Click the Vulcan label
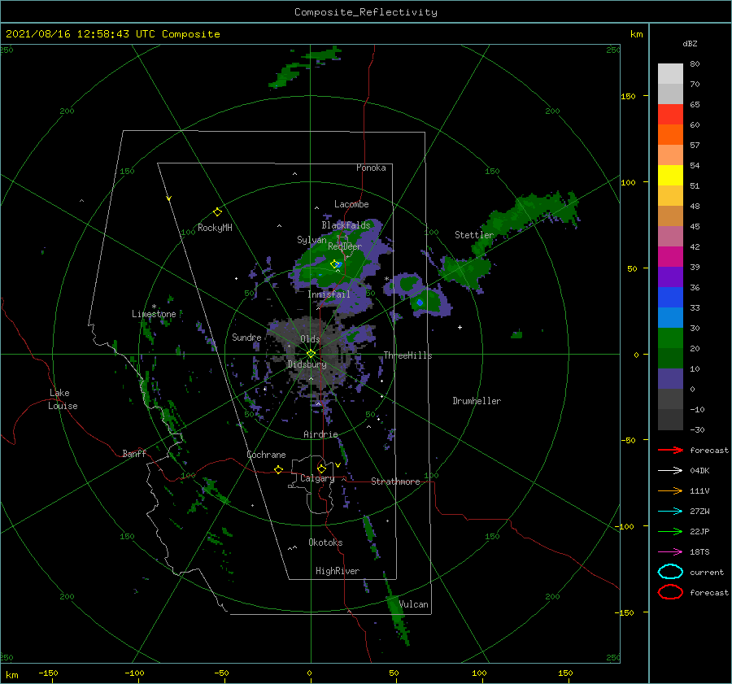This screenshot has height=684, width=732. tap(414, 604)
